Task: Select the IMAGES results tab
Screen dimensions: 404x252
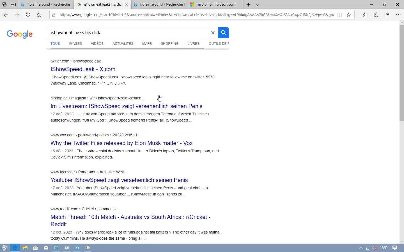Action: click(x=75, y=44)
